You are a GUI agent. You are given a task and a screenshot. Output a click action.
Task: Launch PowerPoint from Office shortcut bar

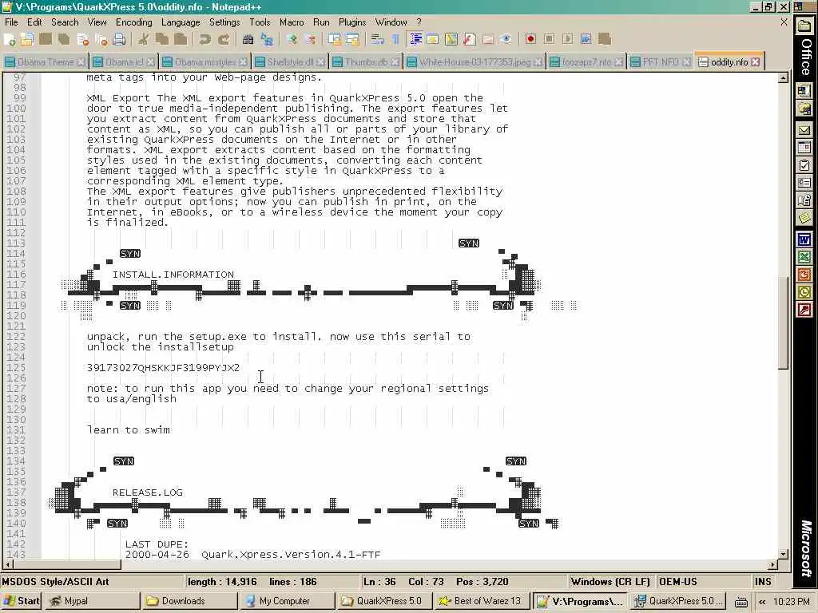[x=804, y=275]
